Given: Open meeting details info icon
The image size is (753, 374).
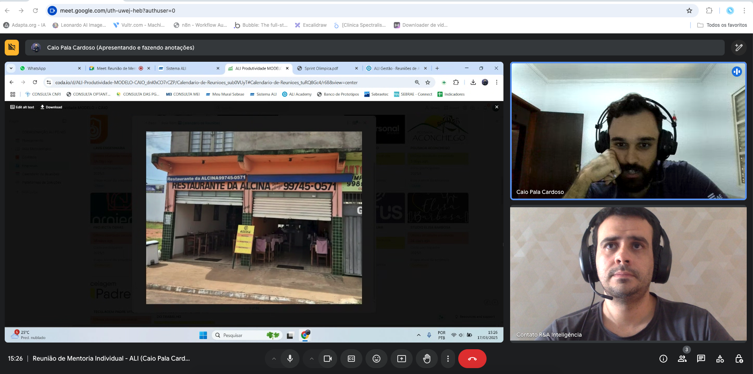Looking at the screenshot, I should tap(663, 359).
